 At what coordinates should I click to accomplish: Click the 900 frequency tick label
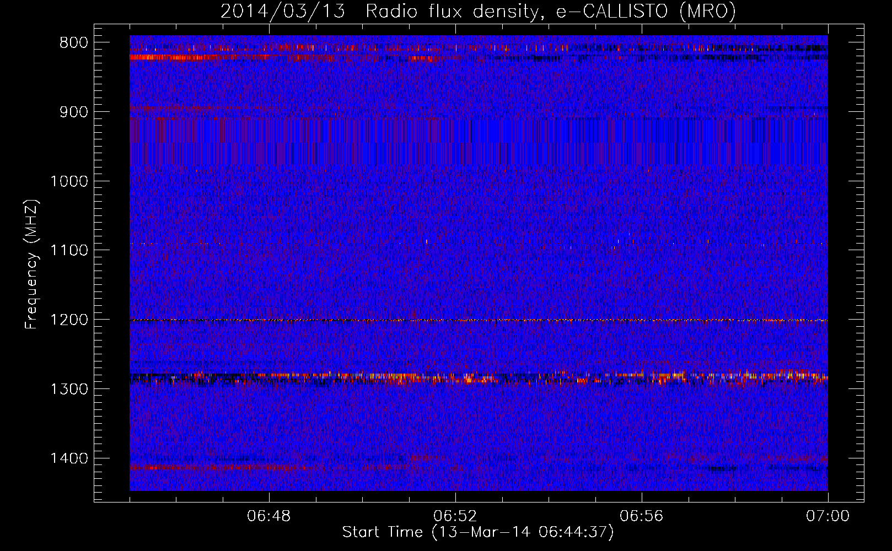point(73,112)
